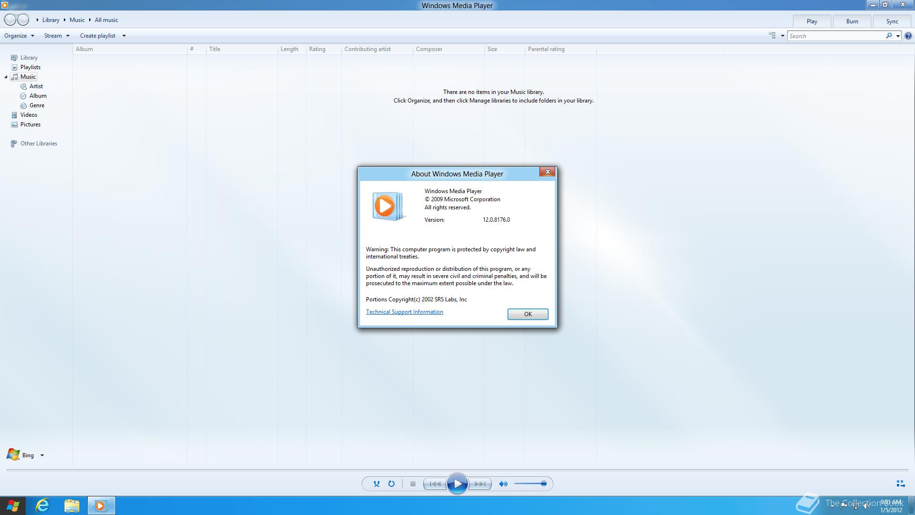Open breadcrumb arrow after Library

point(64,20)
